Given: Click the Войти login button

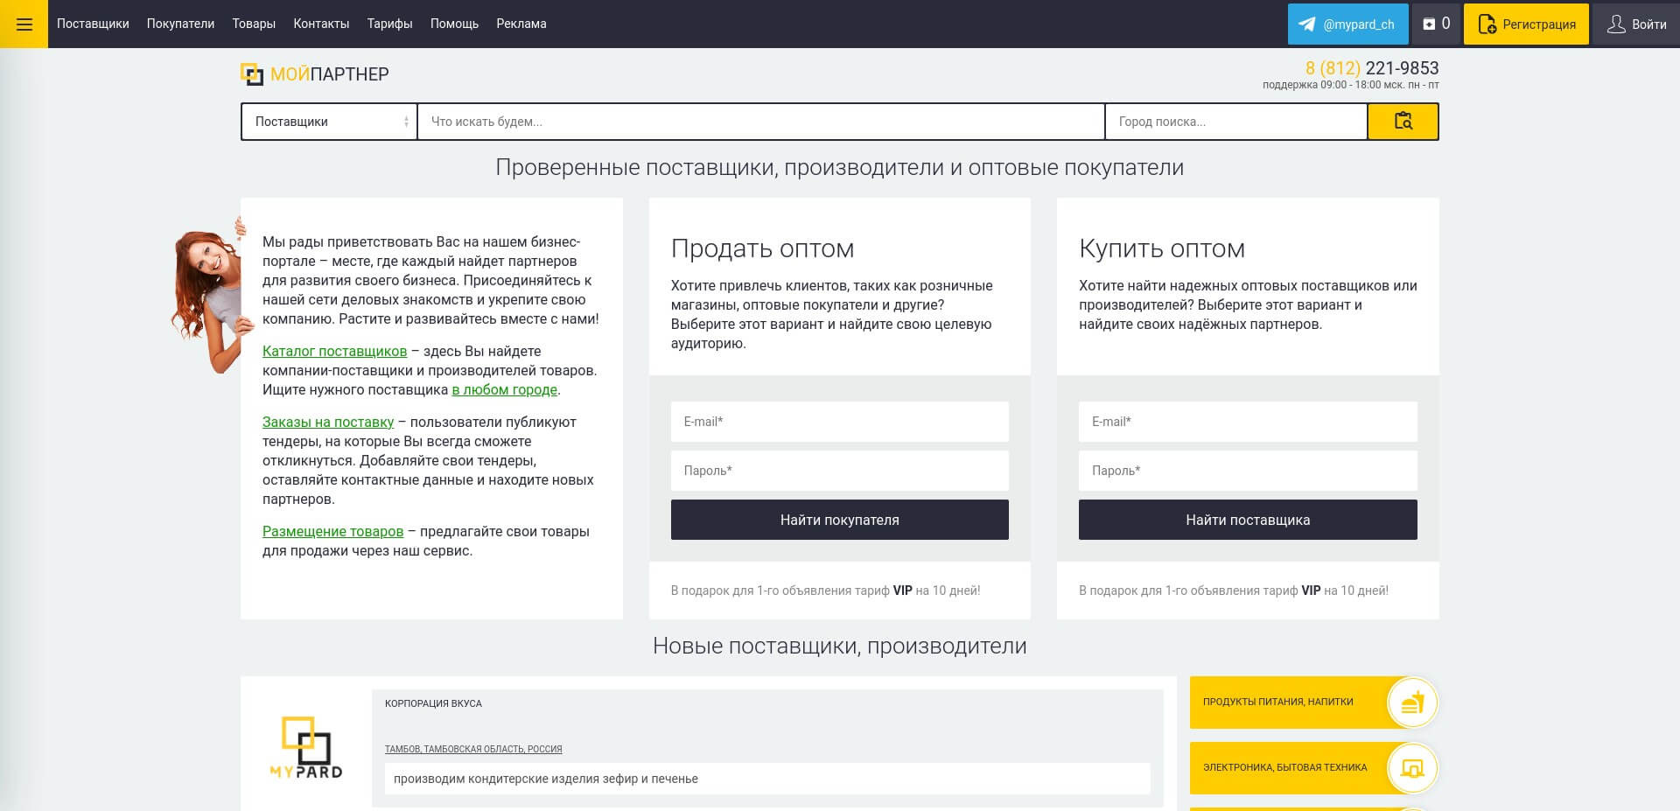Looking at the screenshot, I should (x=1635, y=24).
